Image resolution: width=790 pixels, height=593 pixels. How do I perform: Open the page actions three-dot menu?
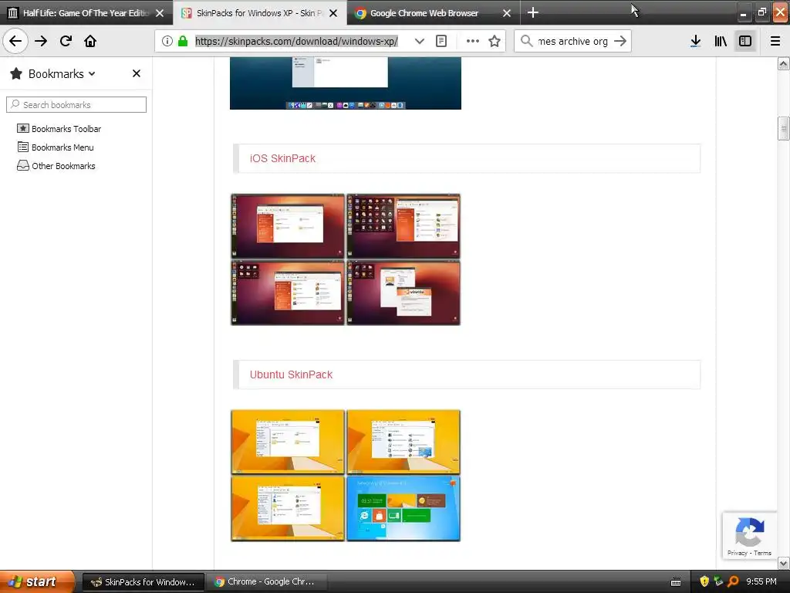473,41
